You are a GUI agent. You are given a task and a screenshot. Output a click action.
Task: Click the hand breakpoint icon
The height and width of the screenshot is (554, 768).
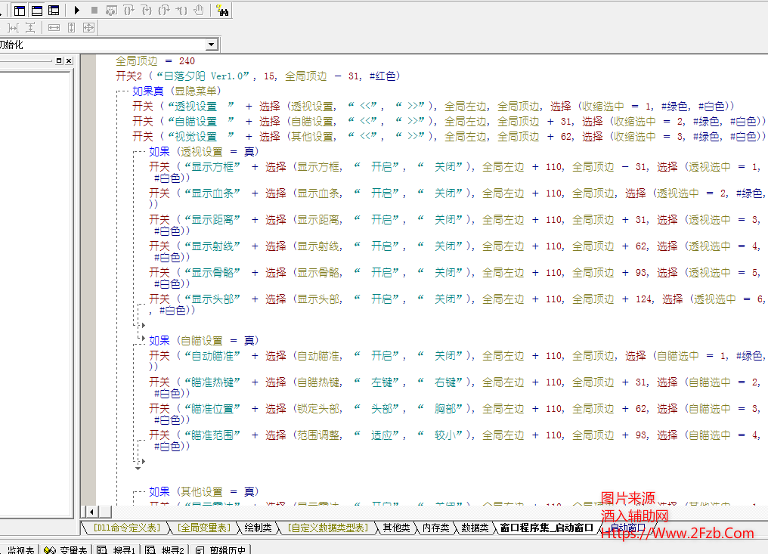click(199, 11)
